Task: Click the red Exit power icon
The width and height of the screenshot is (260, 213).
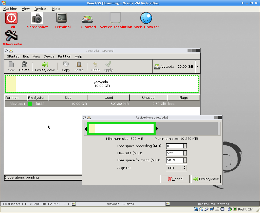Action: point(12,19)
